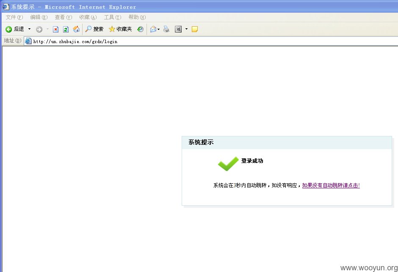Image resolution: width=398 pixels, height=272 pixels.
Task: Click the History clock-arrow icon
Action: (141, 29)
